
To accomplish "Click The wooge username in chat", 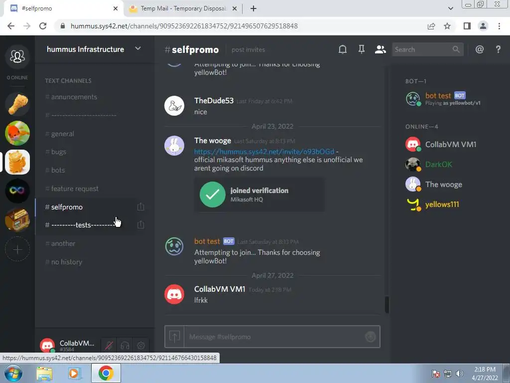I will pos(213,141).
